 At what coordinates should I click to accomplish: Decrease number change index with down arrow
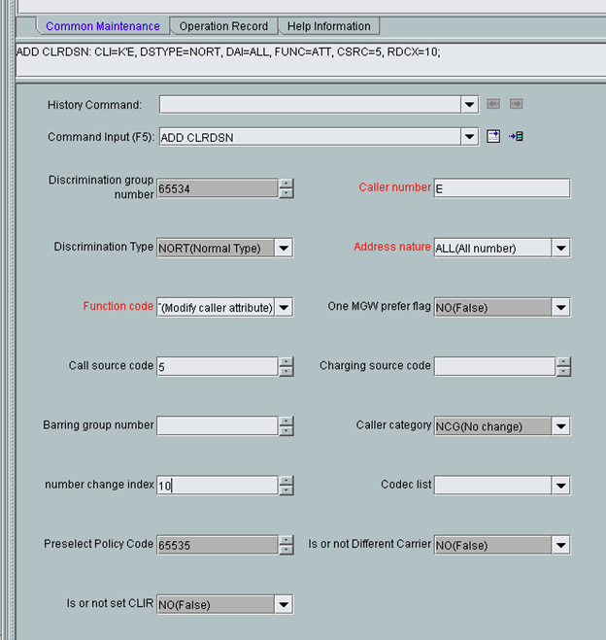point(286,490)
